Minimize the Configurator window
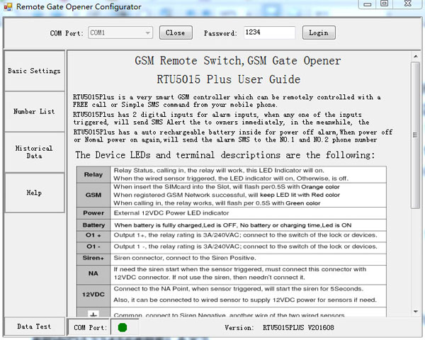 coord(367,4)
